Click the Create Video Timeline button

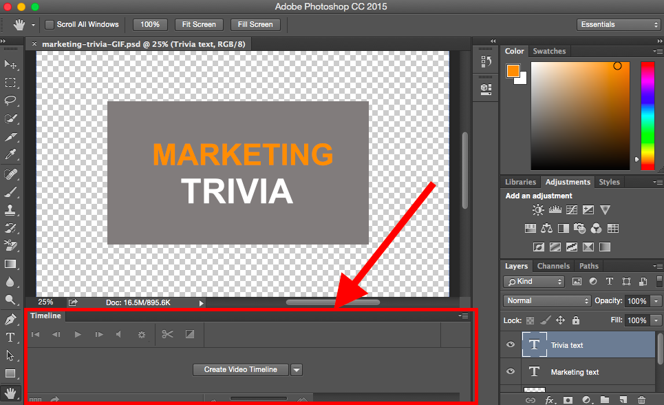[240, 370]
